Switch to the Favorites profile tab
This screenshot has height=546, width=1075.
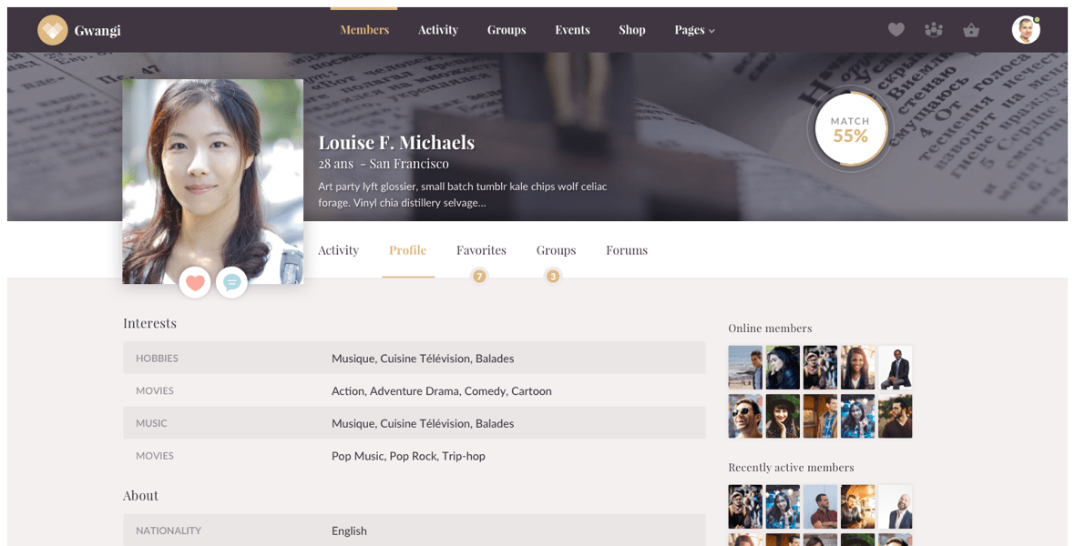coord(481,250)
